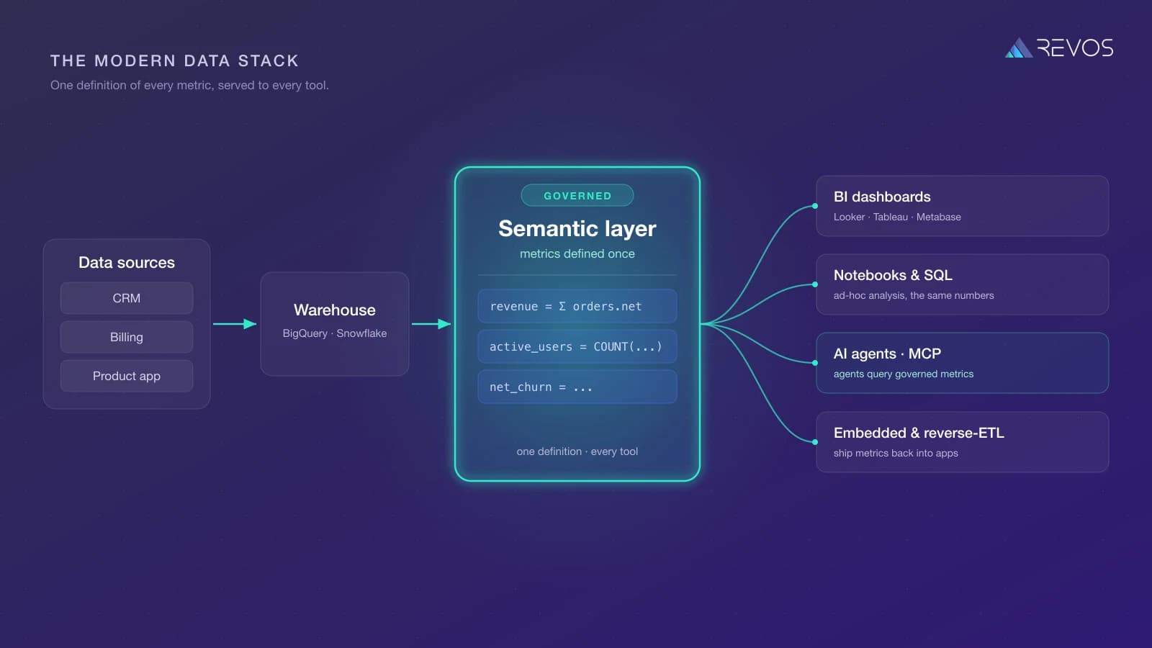The width and height of the screenshot is (1152, 648).
Task: Click the subtitle about one definition
Action: click(189, 85)
